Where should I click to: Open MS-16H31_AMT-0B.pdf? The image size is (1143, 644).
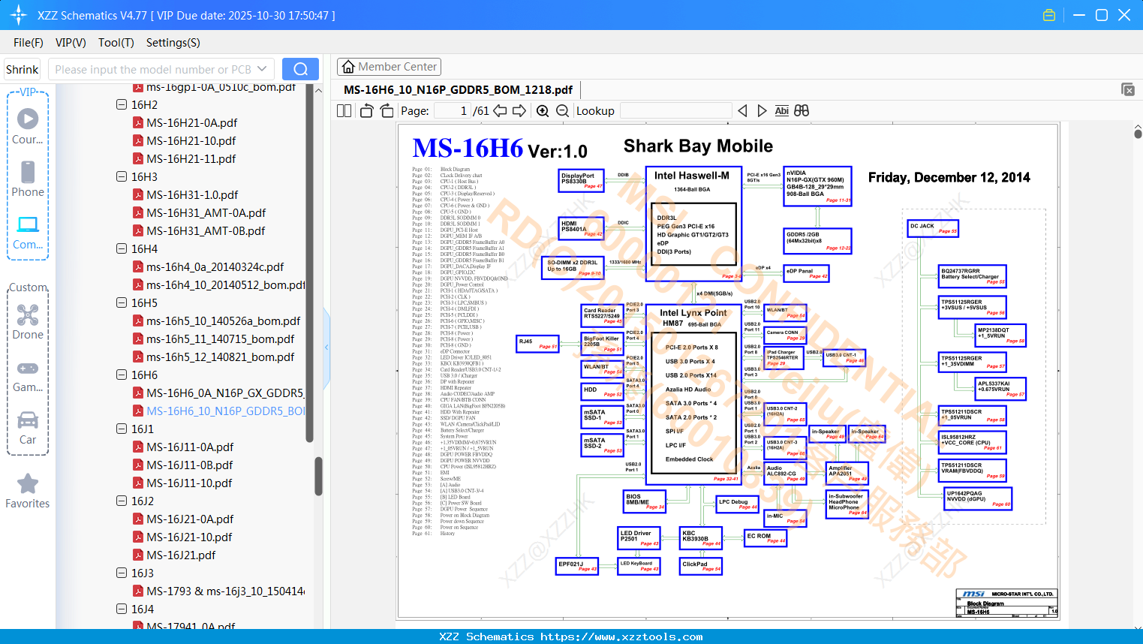(x=206, y=230)
